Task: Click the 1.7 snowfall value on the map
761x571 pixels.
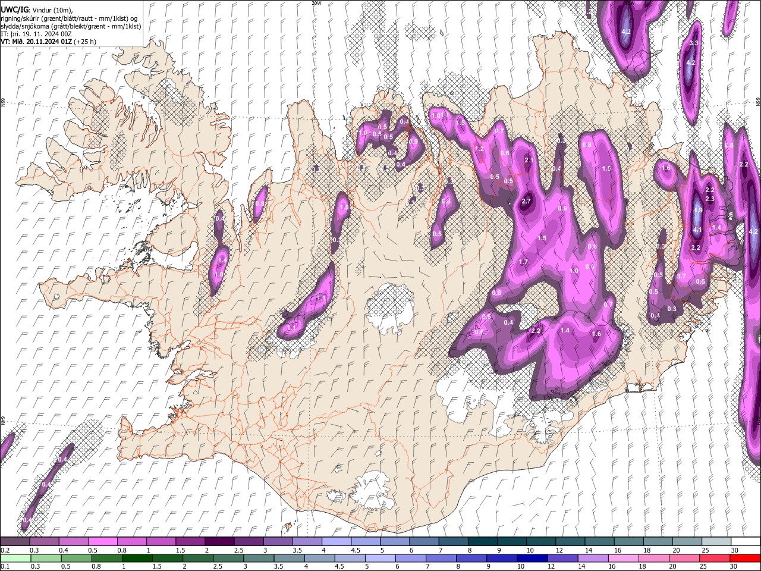Action: click(x=523, y=262)
